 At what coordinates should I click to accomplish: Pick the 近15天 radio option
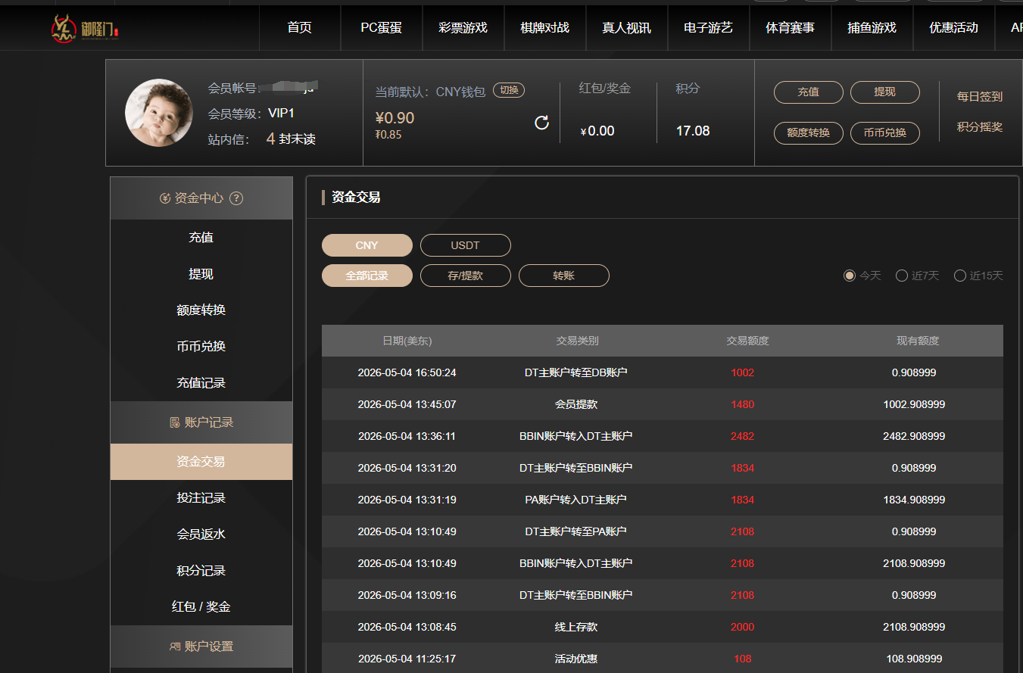[960, 276]
